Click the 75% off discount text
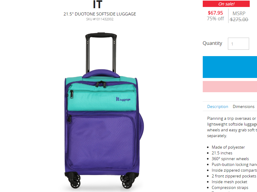Image resolution: width=257 pixels, height=192 pixels. [x=215, y=19]
